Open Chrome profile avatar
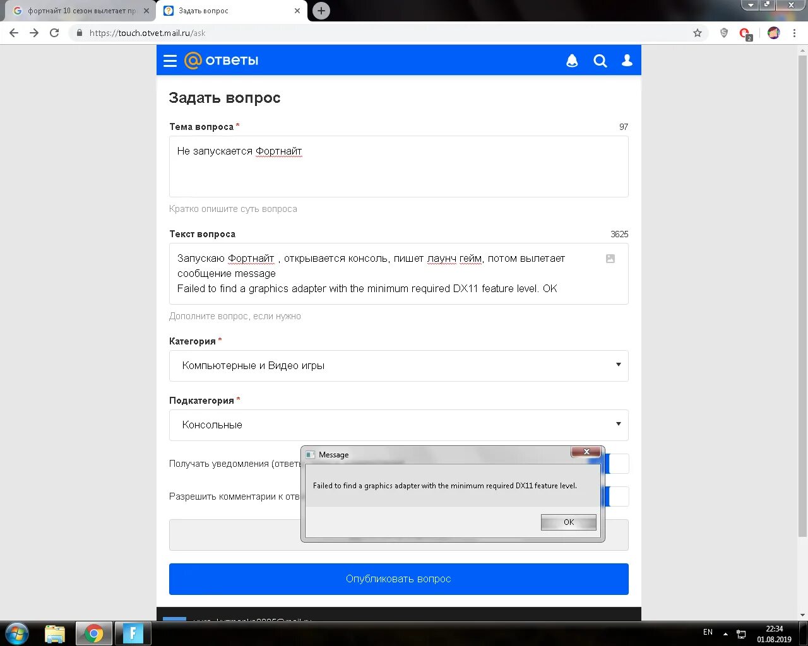This screenshot has height=646, width=808. (x=773, y=33)
